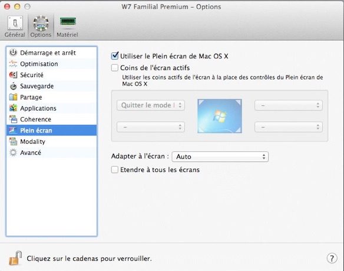Select Avancé in the sidebar list
The height and width of the screenshot is (271, 344).
coord(52,153)
